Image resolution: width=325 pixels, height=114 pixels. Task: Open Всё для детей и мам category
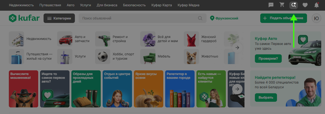point(159,39)
